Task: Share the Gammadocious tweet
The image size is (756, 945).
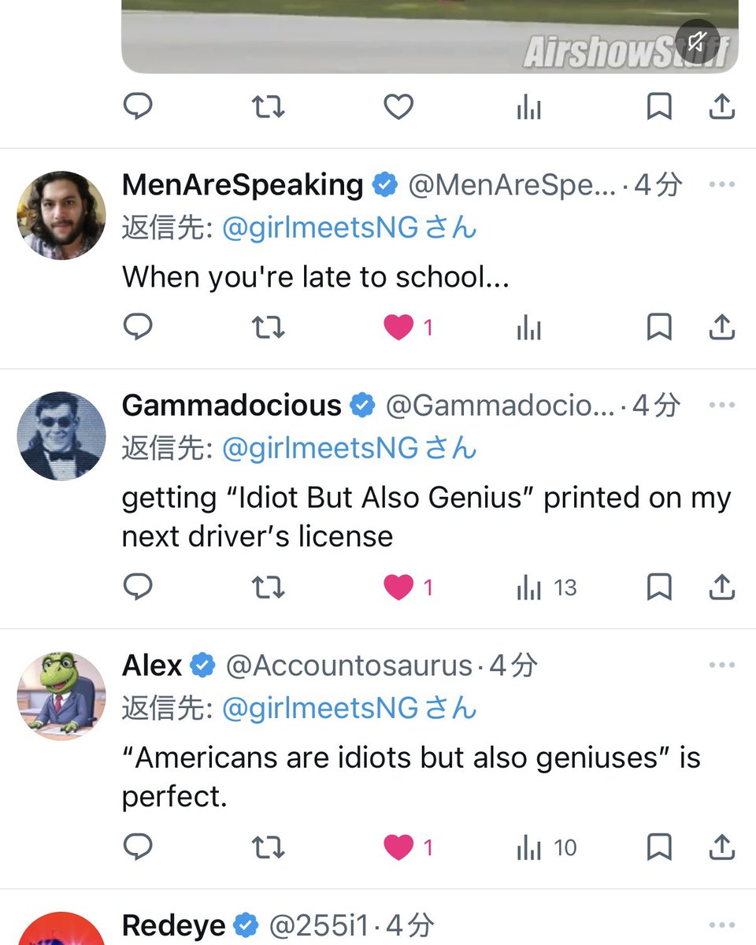Action: [721, 587]
